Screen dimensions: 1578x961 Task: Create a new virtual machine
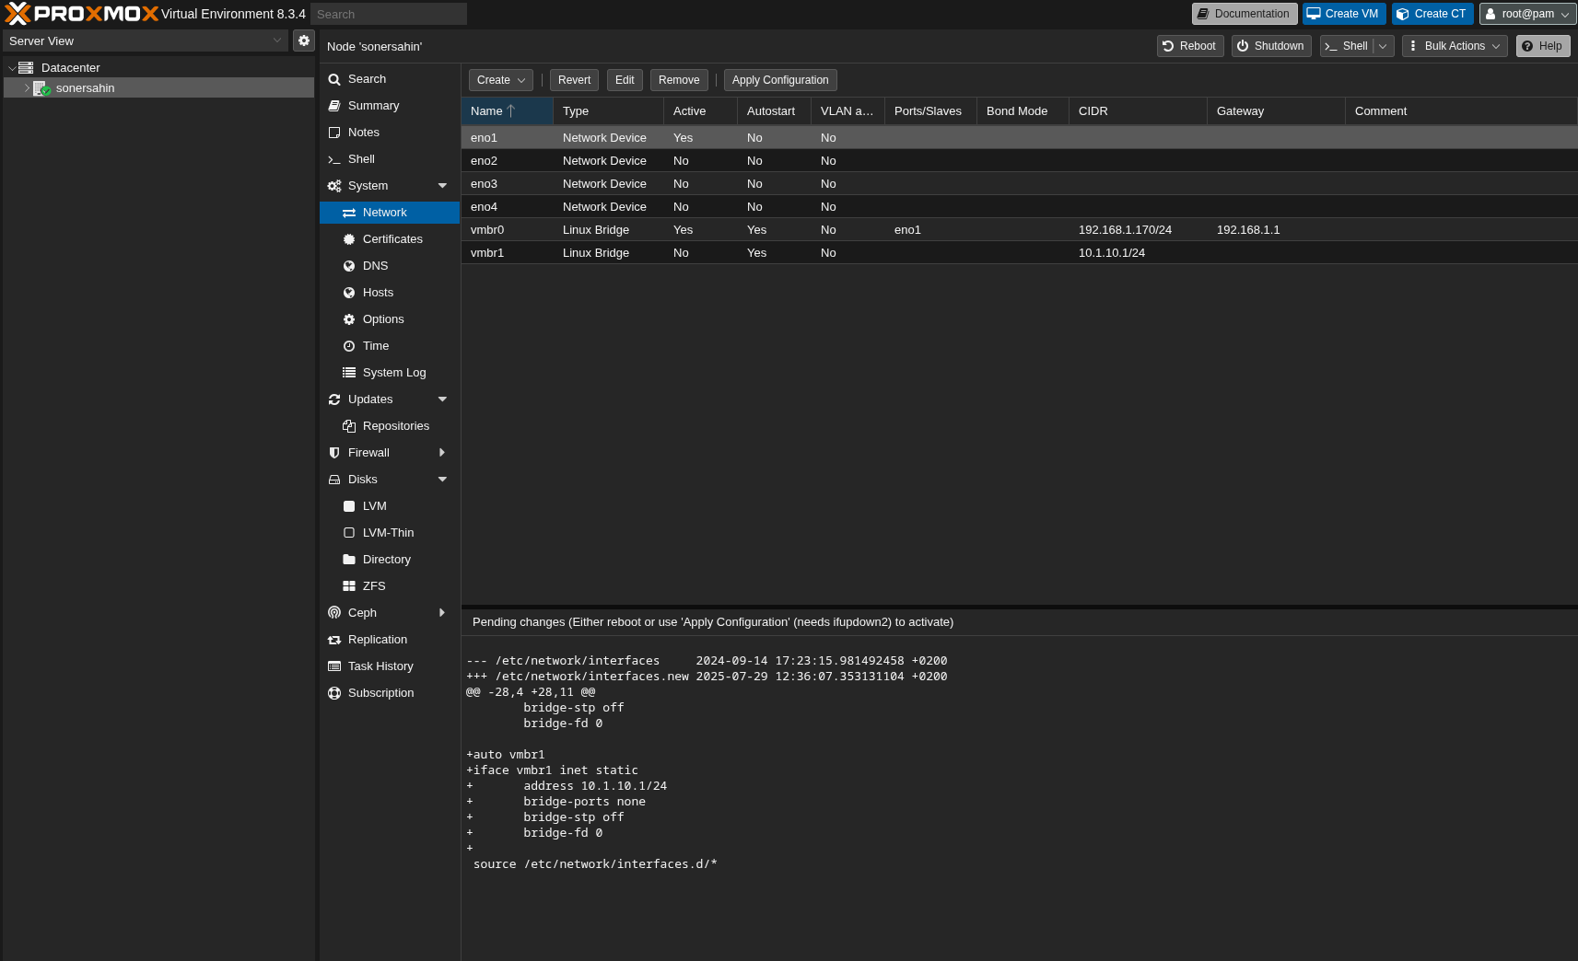pos(1343,14)
